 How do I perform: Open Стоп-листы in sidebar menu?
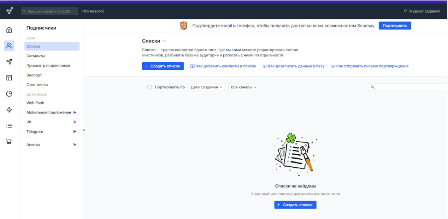coord(37,85)
